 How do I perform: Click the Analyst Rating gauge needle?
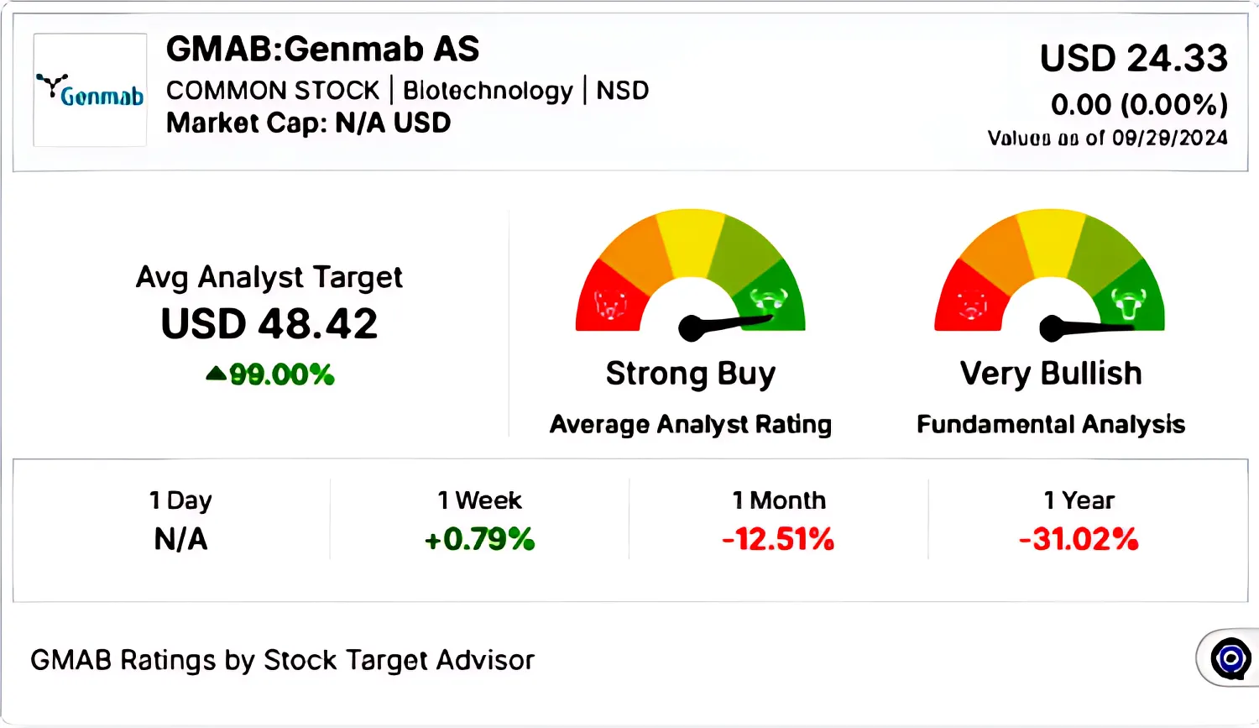(727, 325)
